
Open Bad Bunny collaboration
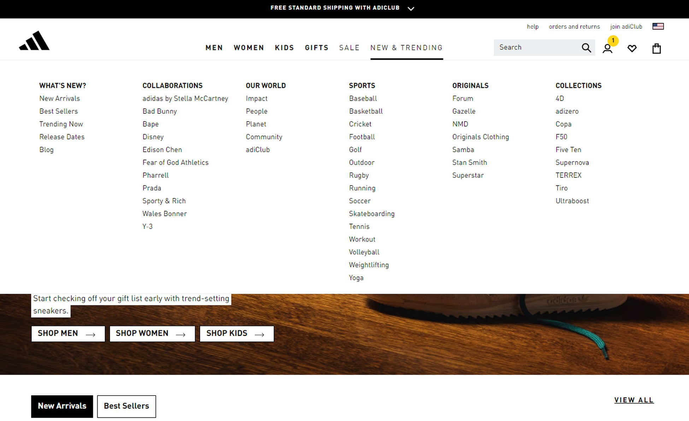pos(159,111)
